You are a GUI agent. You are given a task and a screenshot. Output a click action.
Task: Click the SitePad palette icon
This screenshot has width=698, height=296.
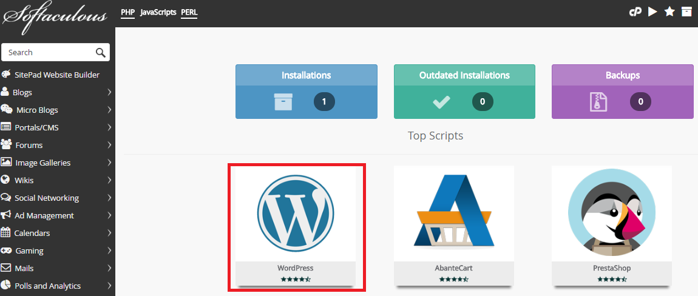point(6,75)
